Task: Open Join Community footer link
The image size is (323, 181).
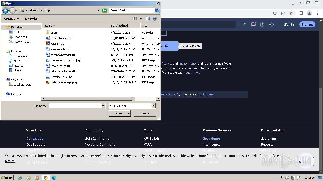Action: (98, 138)
